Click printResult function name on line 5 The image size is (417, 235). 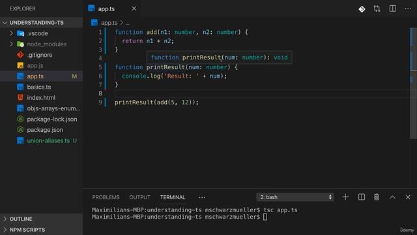coord(165,67)
